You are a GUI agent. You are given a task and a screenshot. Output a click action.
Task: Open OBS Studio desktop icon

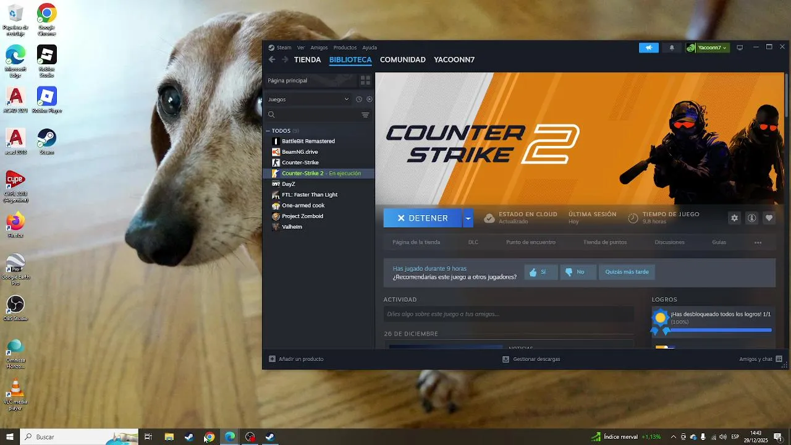click(x=15, y=308)
